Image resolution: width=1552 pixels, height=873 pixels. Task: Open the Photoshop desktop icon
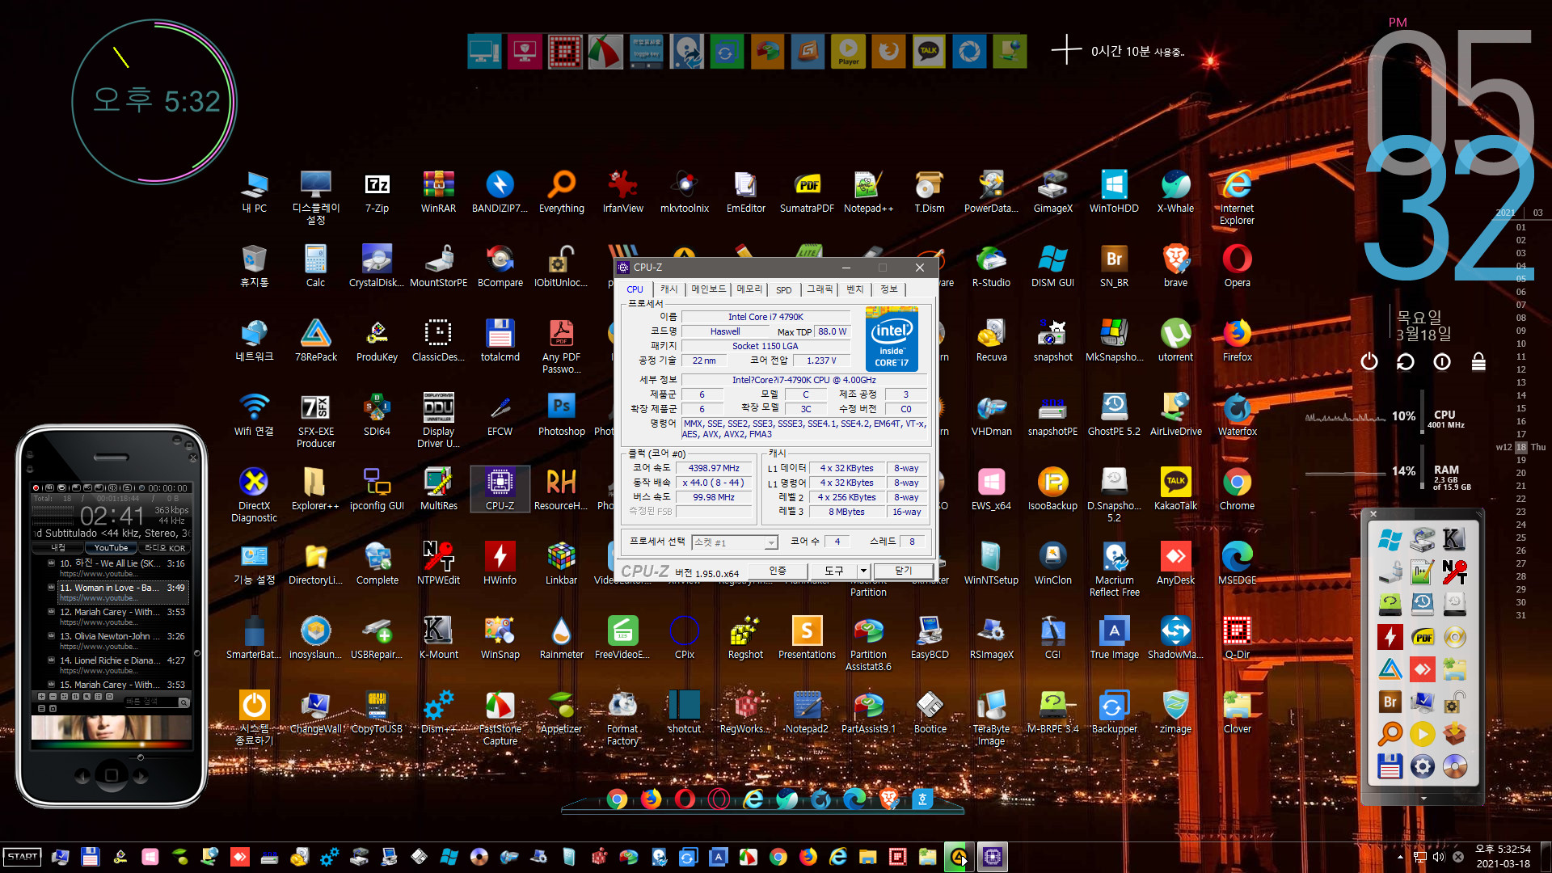[x=561, y=415]
